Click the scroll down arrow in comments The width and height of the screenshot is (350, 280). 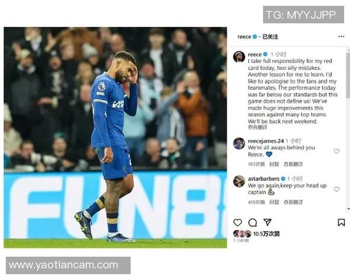coord(348,209)
